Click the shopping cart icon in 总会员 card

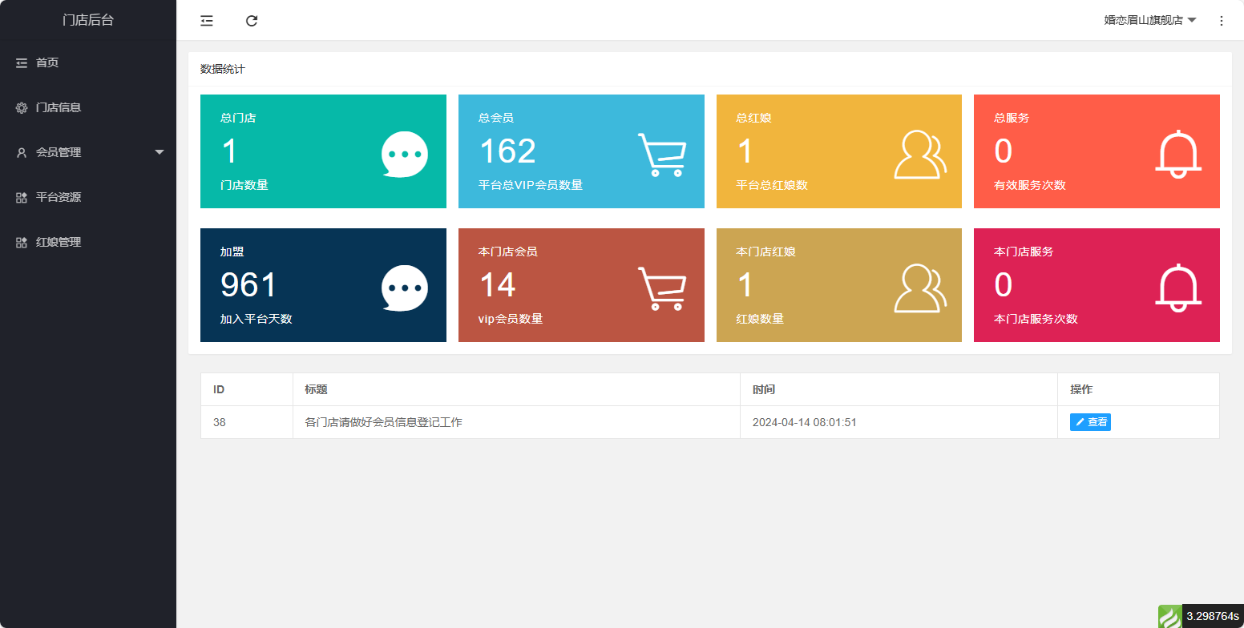(662, 155)
